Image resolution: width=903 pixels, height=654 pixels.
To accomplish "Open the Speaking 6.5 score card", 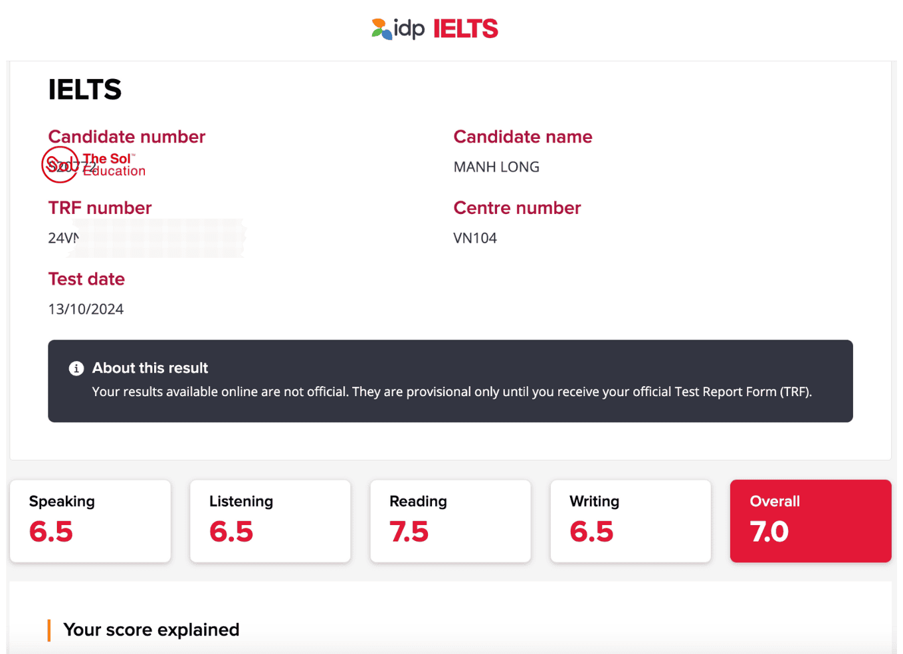I will click(90, 521).
